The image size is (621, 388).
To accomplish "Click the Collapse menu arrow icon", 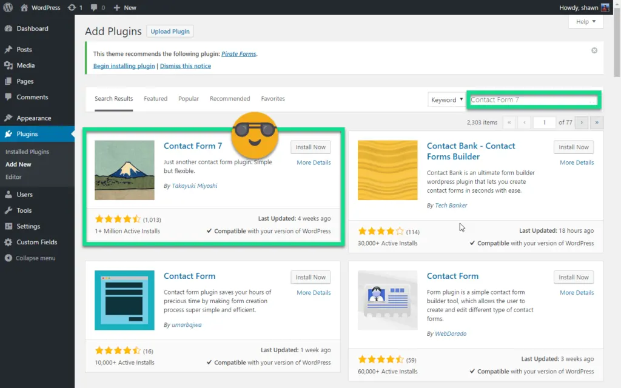I will [8, 258].
